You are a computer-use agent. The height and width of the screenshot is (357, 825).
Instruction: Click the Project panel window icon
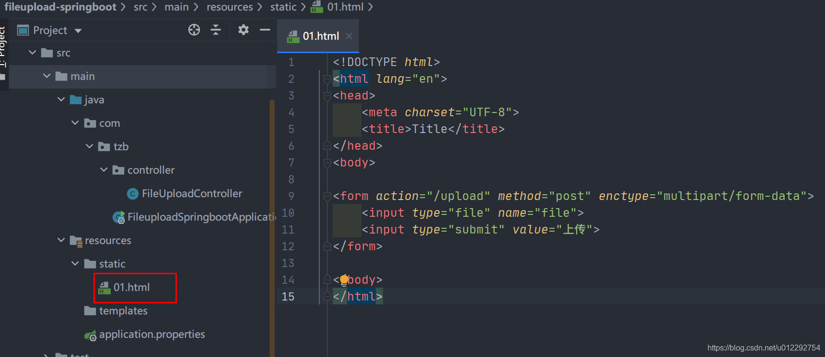pos(23,31)
